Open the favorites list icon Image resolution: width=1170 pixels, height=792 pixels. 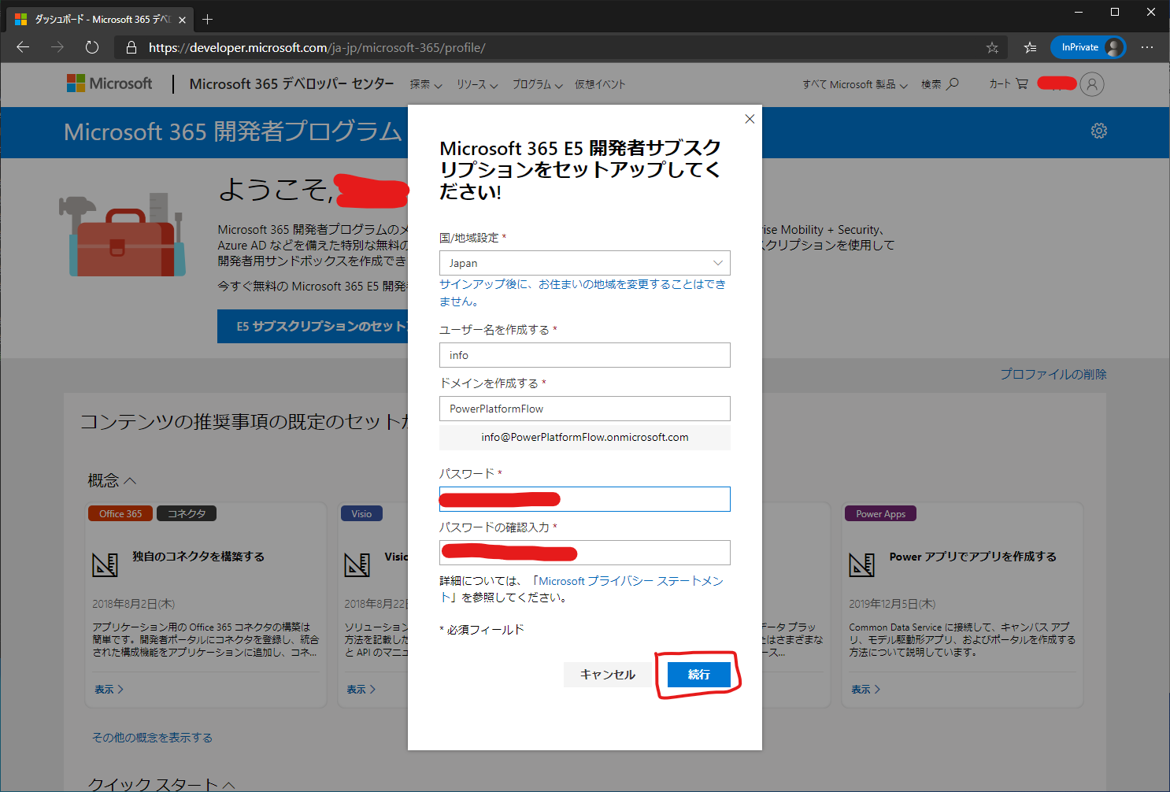tap(1030, 48)
